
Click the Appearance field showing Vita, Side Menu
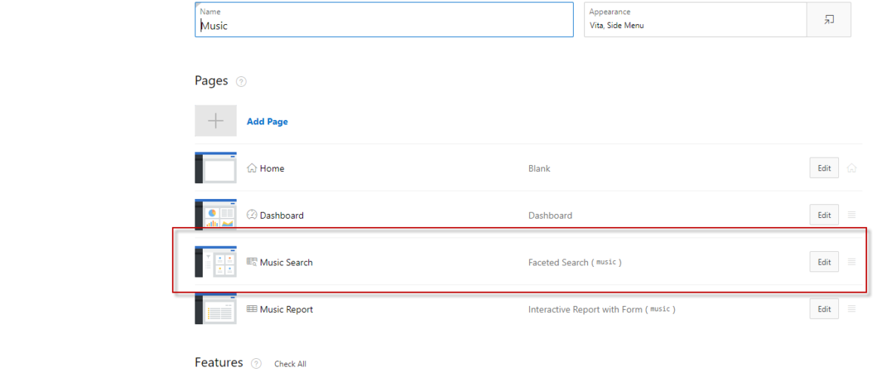tap(694, 20)
